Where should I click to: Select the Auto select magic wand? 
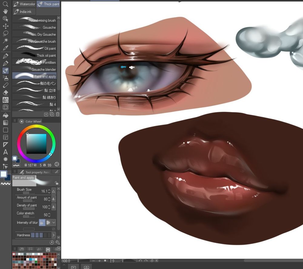coord(5,41)
